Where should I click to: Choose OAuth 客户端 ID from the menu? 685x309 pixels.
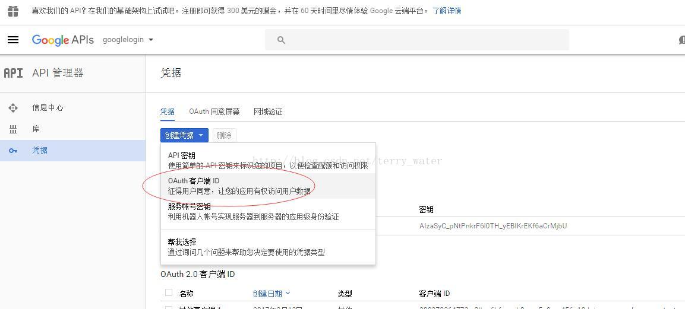click(x=268, y=186)
